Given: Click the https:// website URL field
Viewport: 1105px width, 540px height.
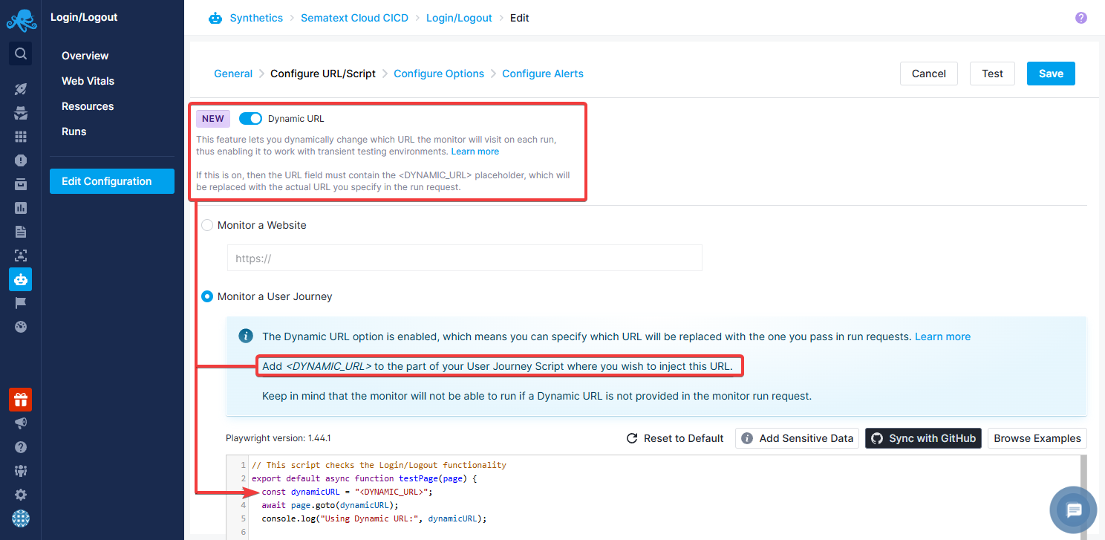Looking at the screenshot, I should (x=465, y=259).
